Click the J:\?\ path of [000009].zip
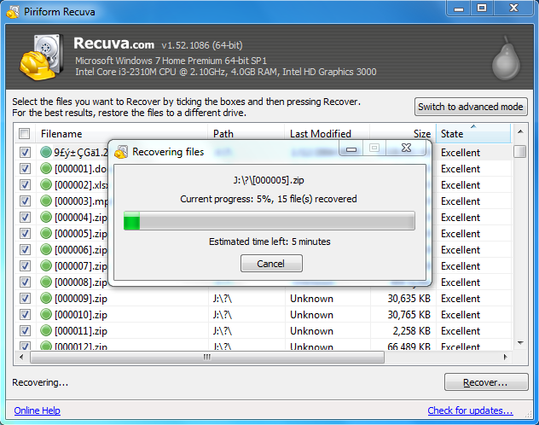539x425 pixels. [223, 299]
